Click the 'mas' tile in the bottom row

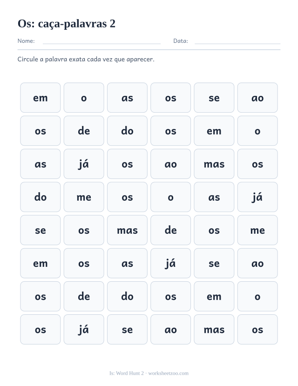[214, 329]
